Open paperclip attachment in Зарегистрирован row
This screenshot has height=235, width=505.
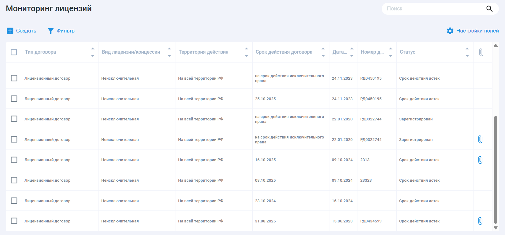[x=480, y=140]
